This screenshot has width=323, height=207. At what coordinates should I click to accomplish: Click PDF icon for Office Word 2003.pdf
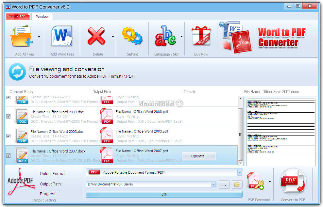(107, 135)
